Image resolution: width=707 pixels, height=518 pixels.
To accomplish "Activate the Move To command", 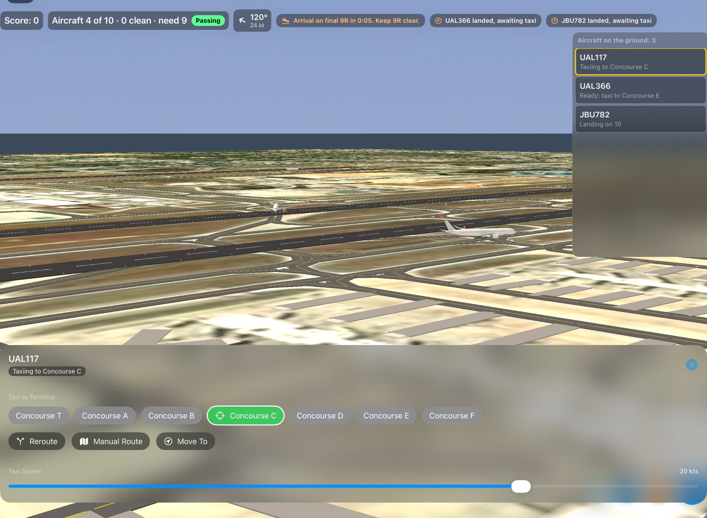I will pos(186,441).
